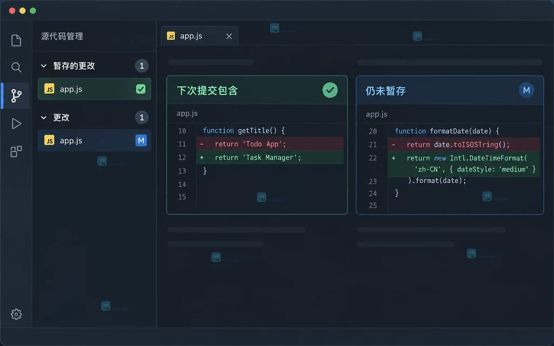Click the 'zh-CN' dateStyle line

pyautogui.click(x=475, y=169)
